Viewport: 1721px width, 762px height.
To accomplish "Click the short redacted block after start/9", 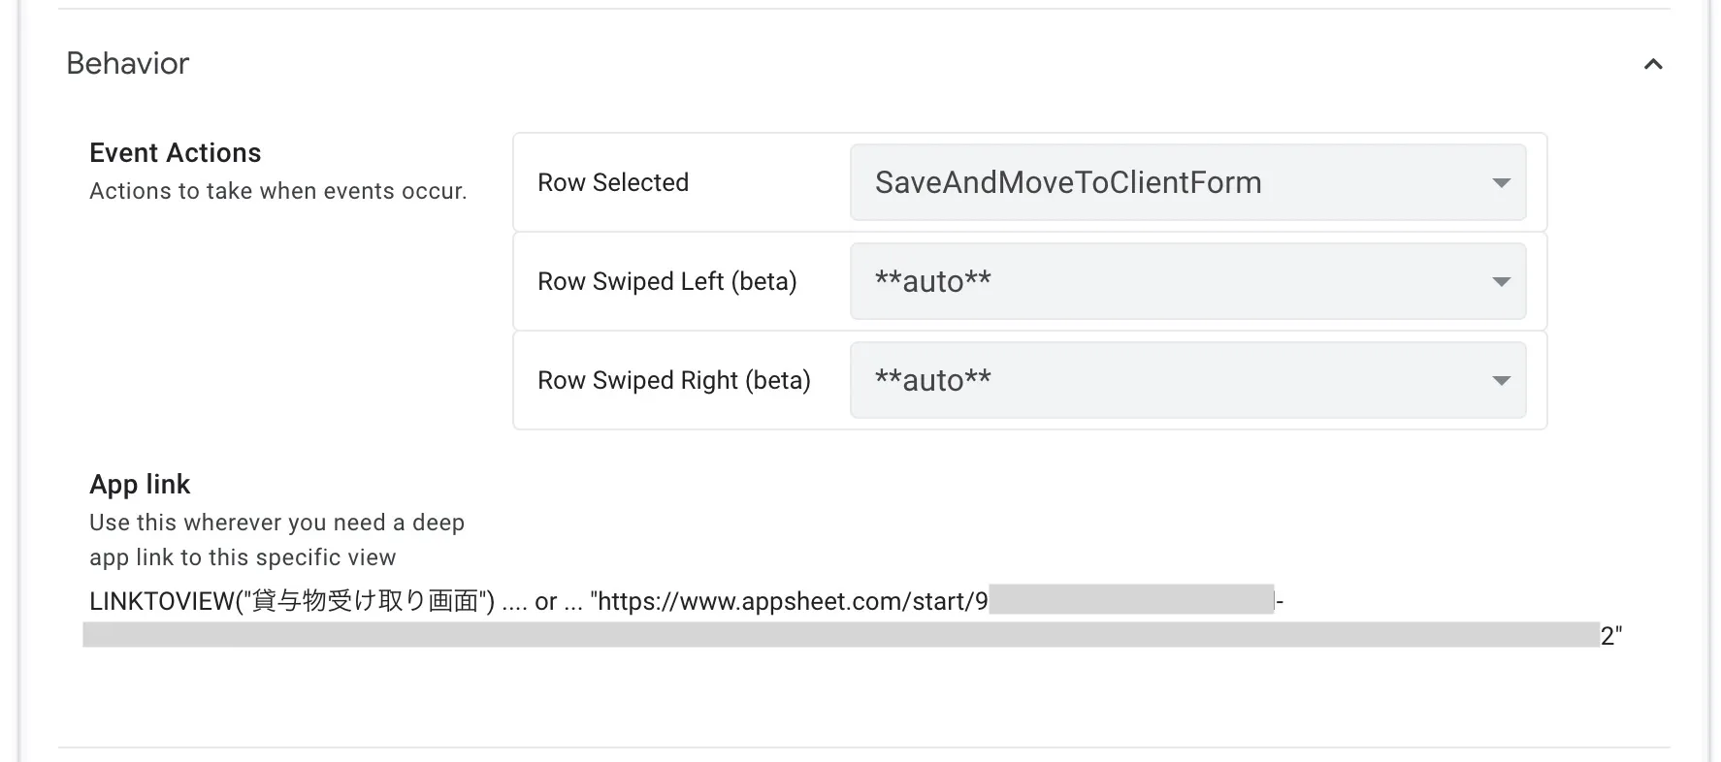I will click(x=1130, y=600).
